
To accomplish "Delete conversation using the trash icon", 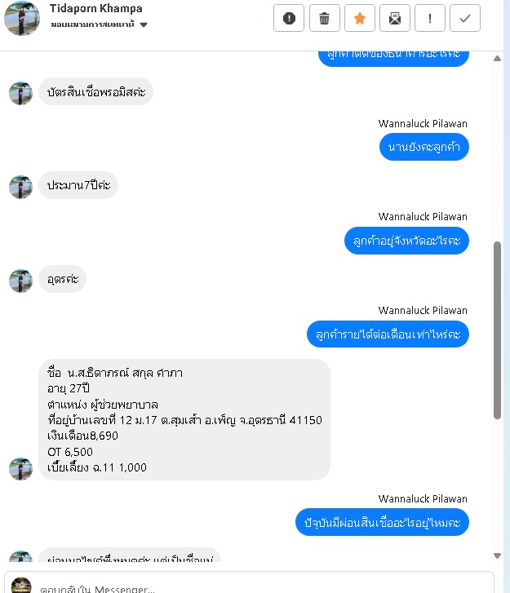I will tap(324, 18).
